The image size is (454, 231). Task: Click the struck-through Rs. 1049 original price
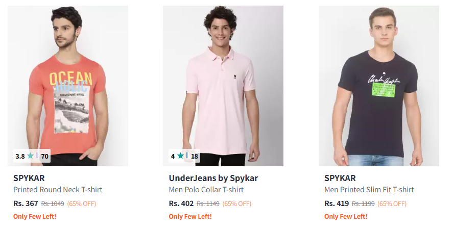pyautogui.click(x=53, y=204)
